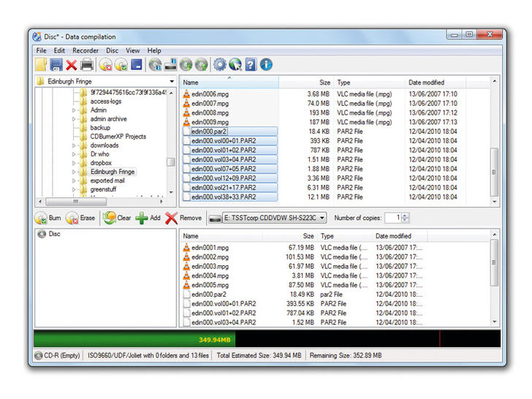Open the Recorder menu
The image size is (532, 399).
(x=85, y=50)
